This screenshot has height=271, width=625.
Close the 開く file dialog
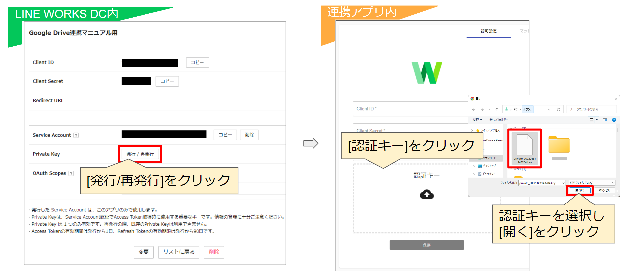pos(616,99)
